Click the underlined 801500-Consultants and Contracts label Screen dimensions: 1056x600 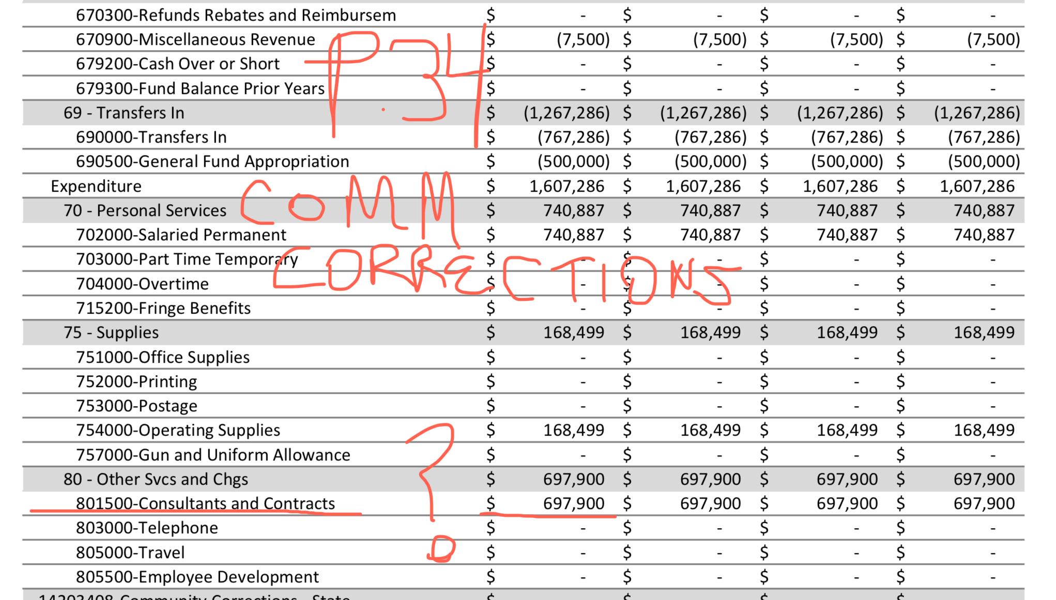205,504
